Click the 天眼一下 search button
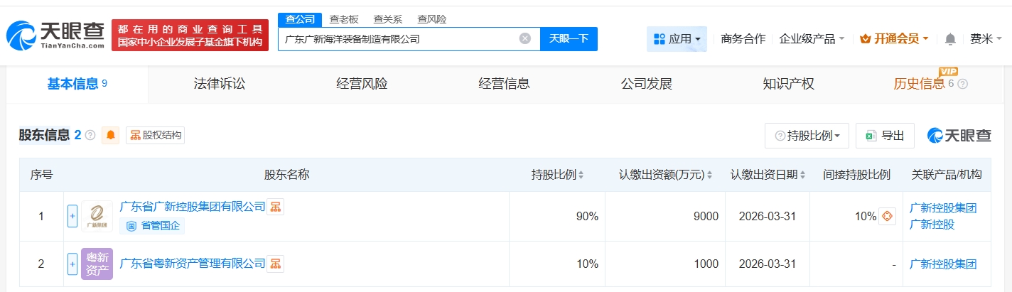Image resolution: width=1012 pixels, height=292 pixels. tap(569, 39)
